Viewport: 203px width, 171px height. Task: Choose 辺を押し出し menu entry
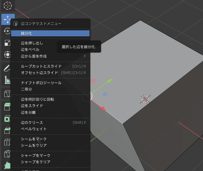pos(50,43)
